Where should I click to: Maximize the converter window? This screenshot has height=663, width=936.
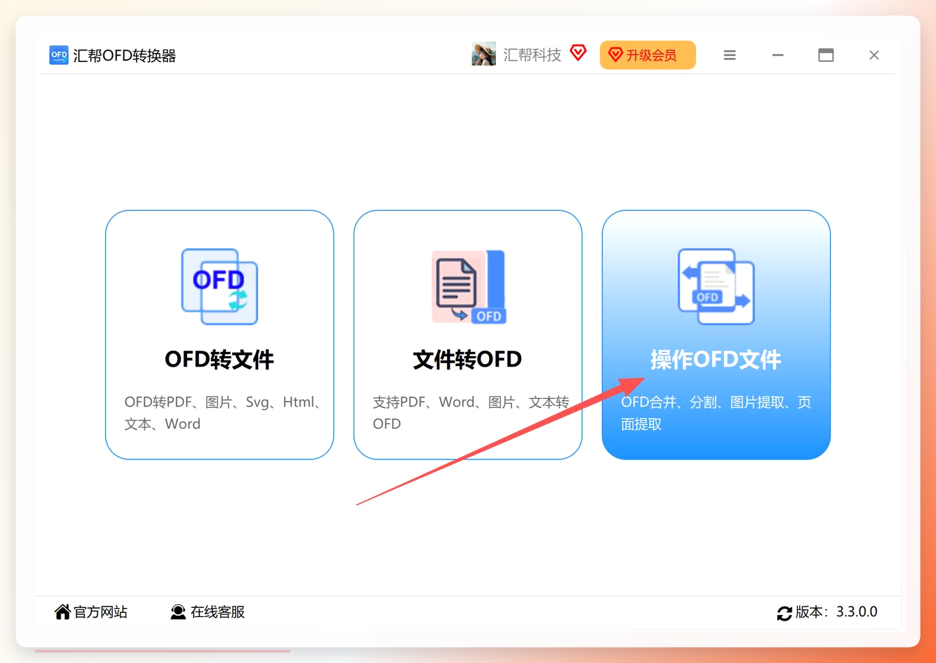826,55
